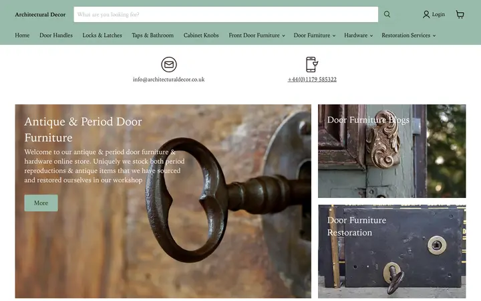
Task: Open Cabinet Knobs category
Action: point(201,35)
